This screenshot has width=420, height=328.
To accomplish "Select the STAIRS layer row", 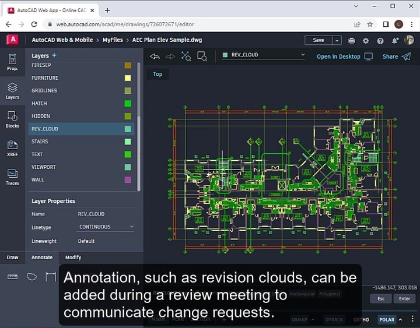I will click(81, 142).
